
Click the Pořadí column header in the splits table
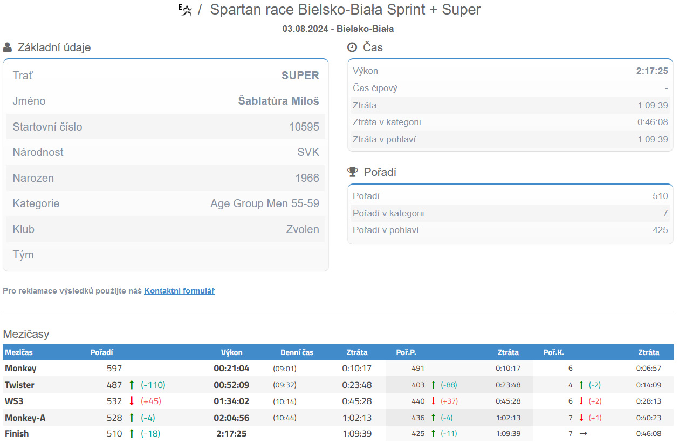(102, 352)
